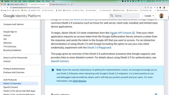Bookmark this page with the star icon
The width and height of the screenshot is (169, 95).
click(151, 8)
